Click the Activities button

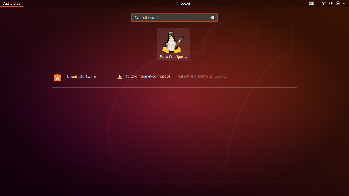click(x=12, y=3)
